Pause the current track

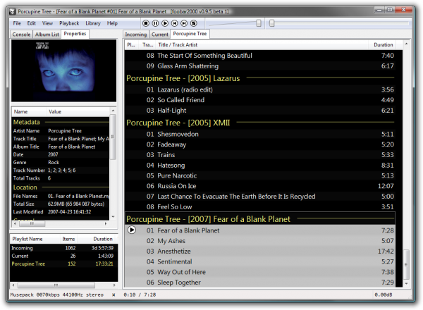click(x=155, y=23)
